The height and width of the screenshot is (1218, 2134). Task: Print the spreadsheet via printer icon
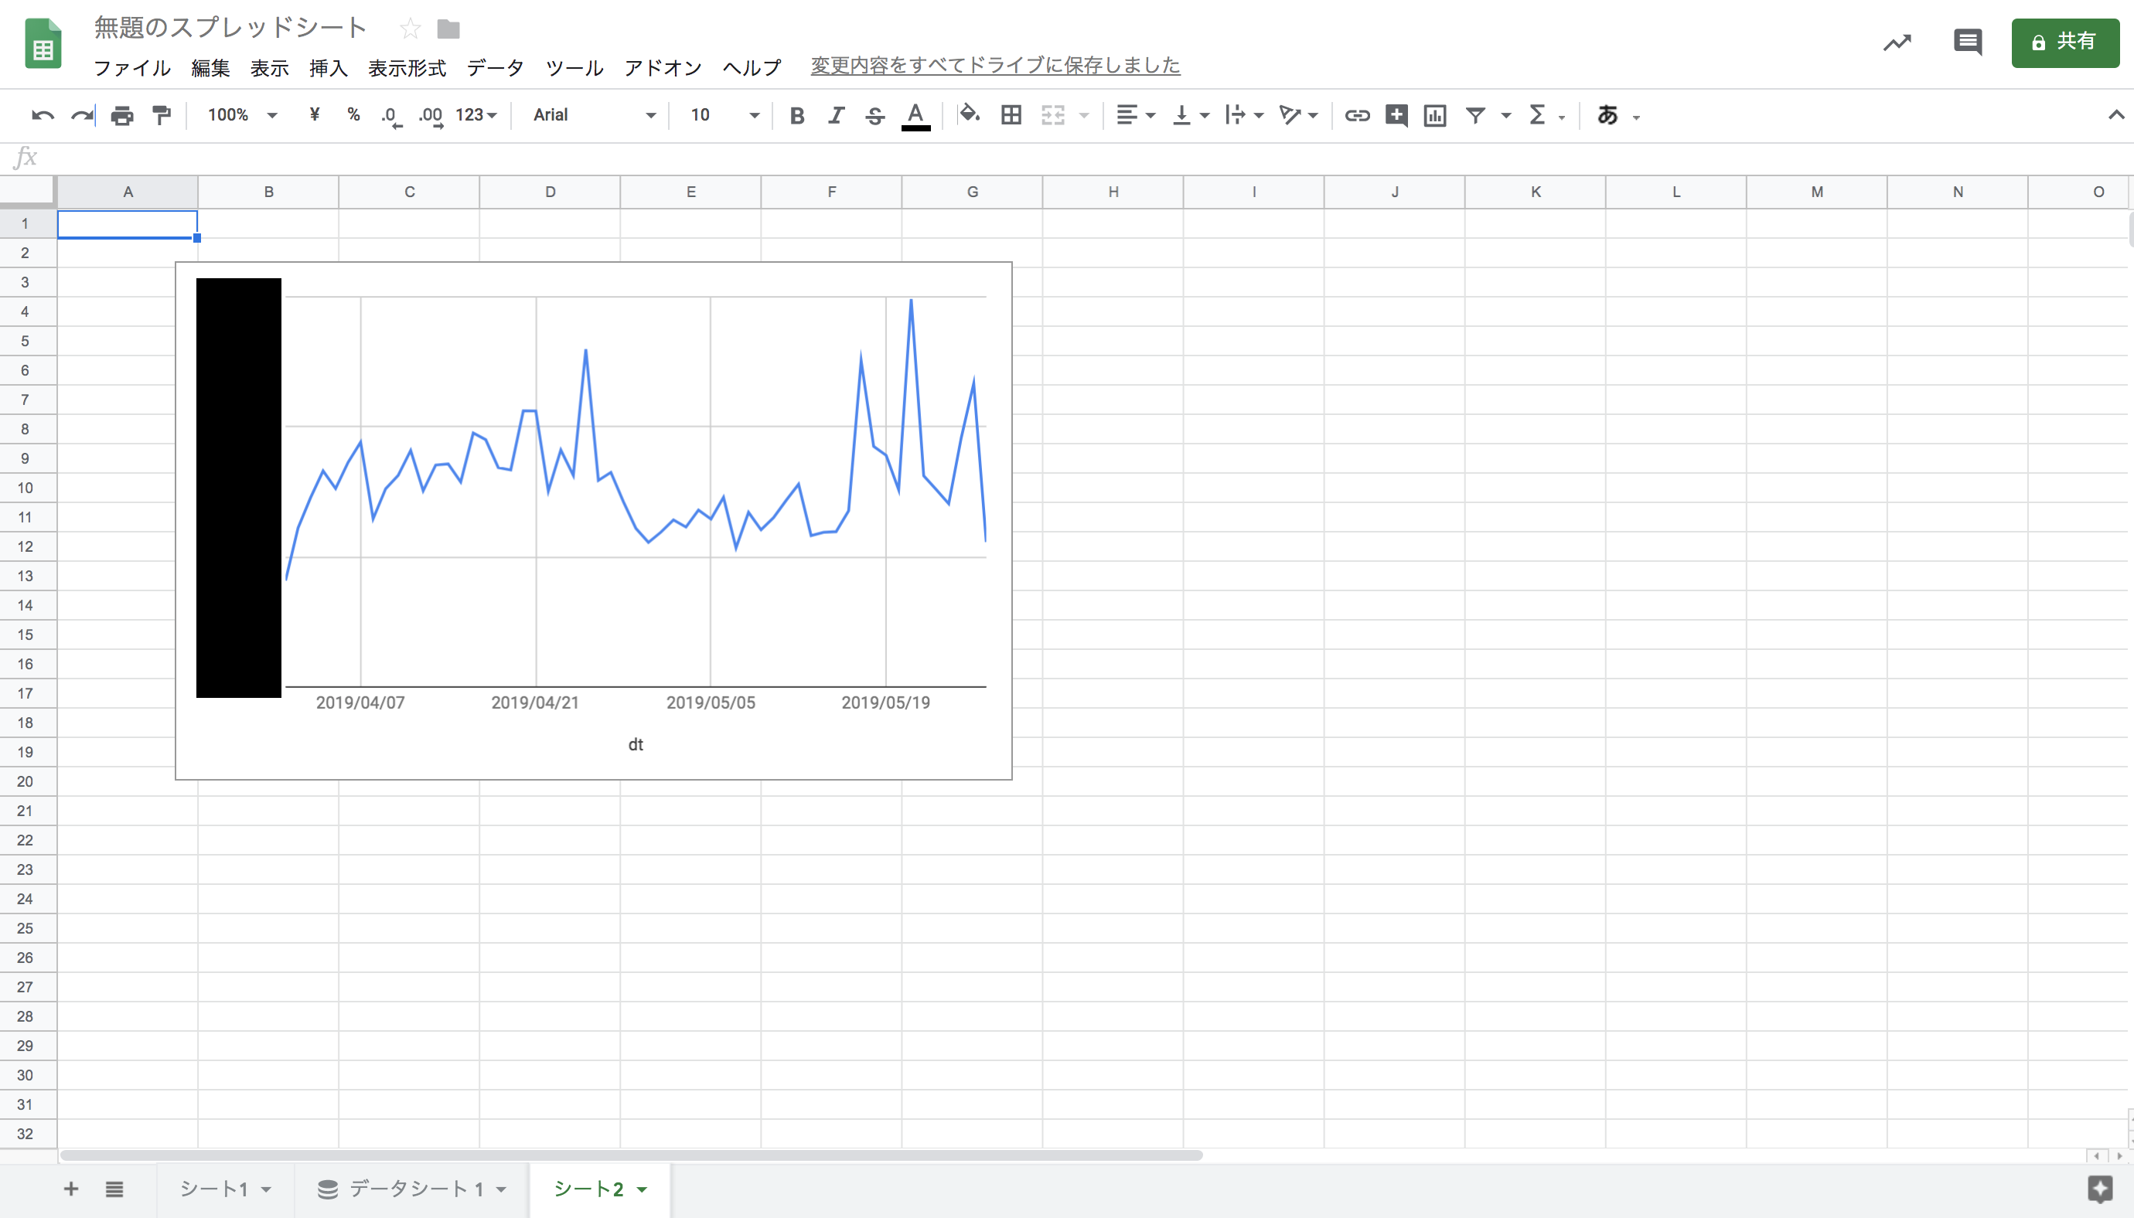(122, 115)
